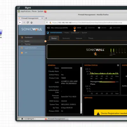The width and height of the screenshot is (127, 127).
Task: Launch Firefox from the top panel icon
Action: (45, 11)
